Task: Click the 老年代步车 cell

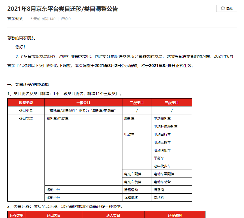Action: 172,166
